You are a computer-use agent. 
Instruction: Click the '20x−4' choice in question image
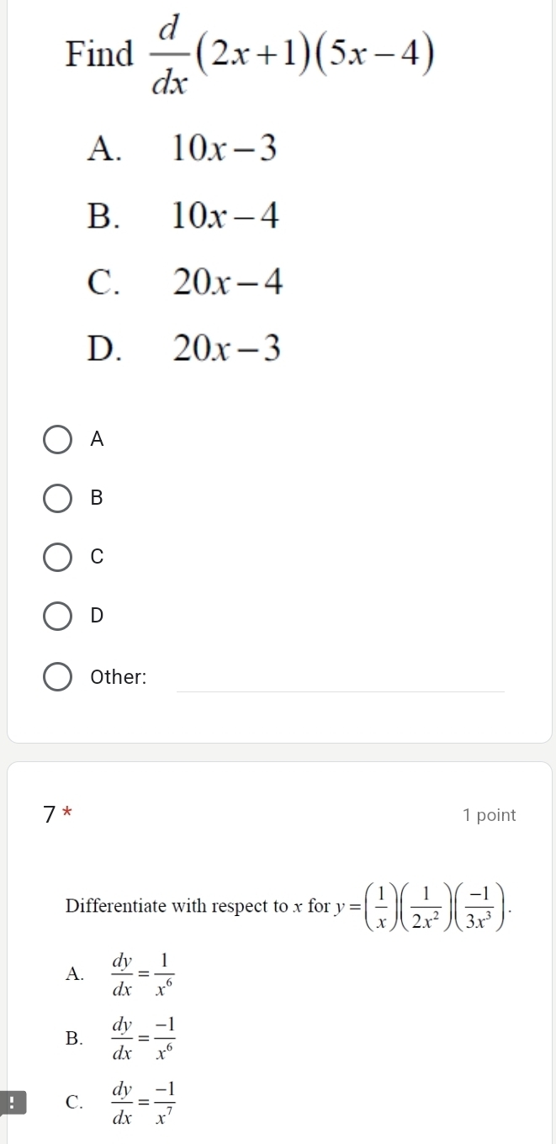[227, 284]
